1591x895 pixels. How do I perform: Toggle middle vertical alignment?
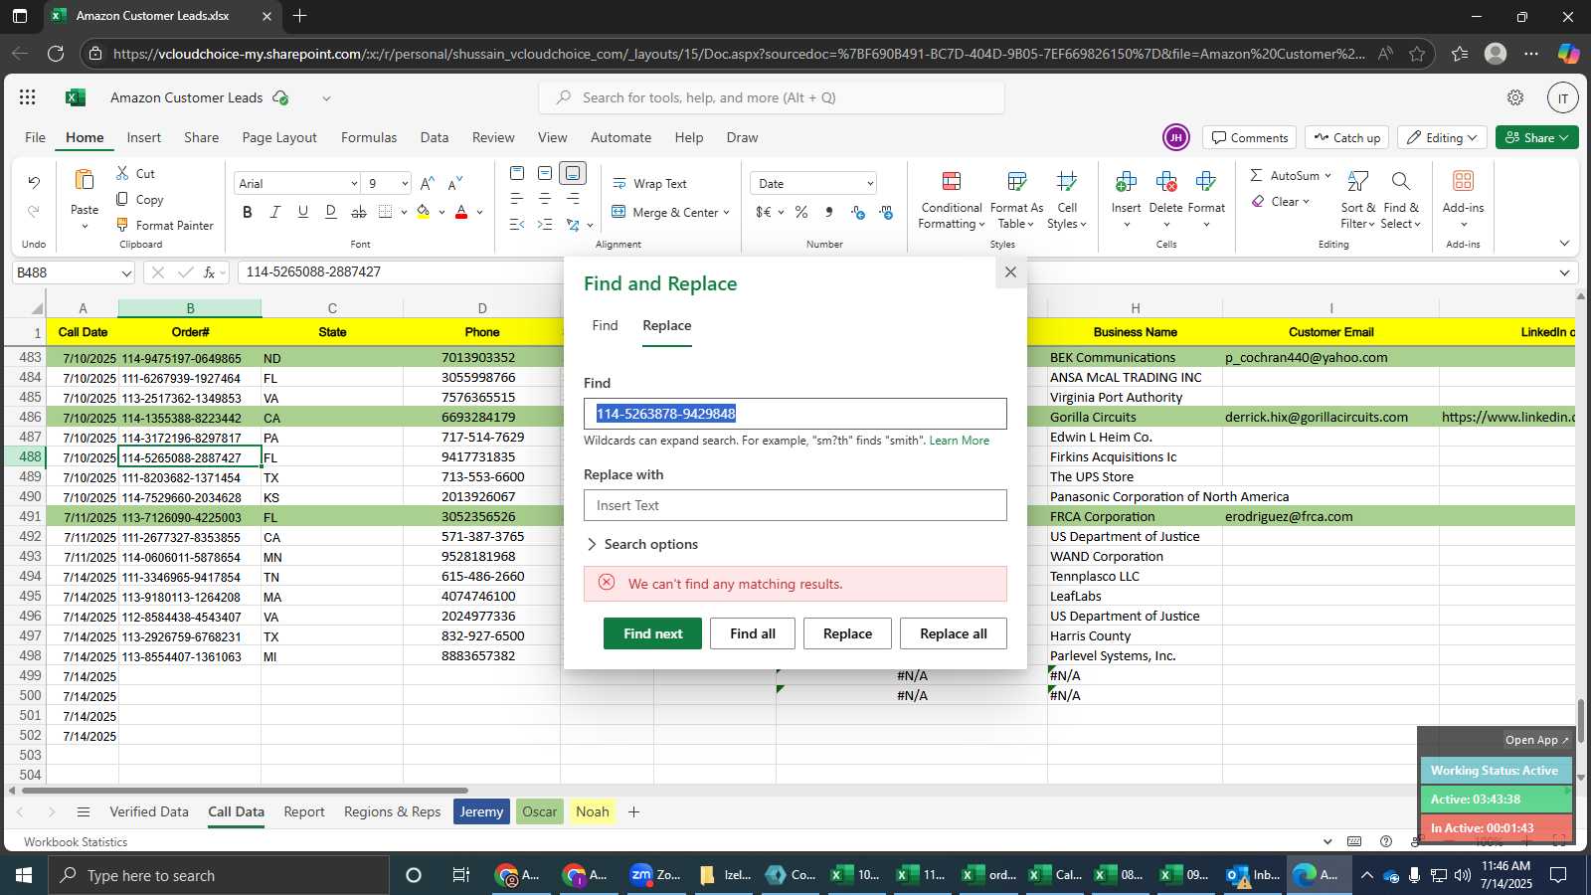click(x=545, y=173)
